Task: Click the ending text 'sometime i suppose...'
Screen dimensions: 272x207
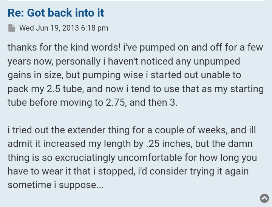Action: click(56, 185)
